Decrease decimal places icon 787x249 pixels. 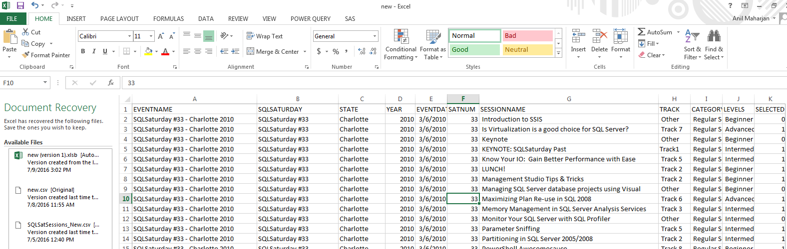pyautogui.click(x=373, y=51)
